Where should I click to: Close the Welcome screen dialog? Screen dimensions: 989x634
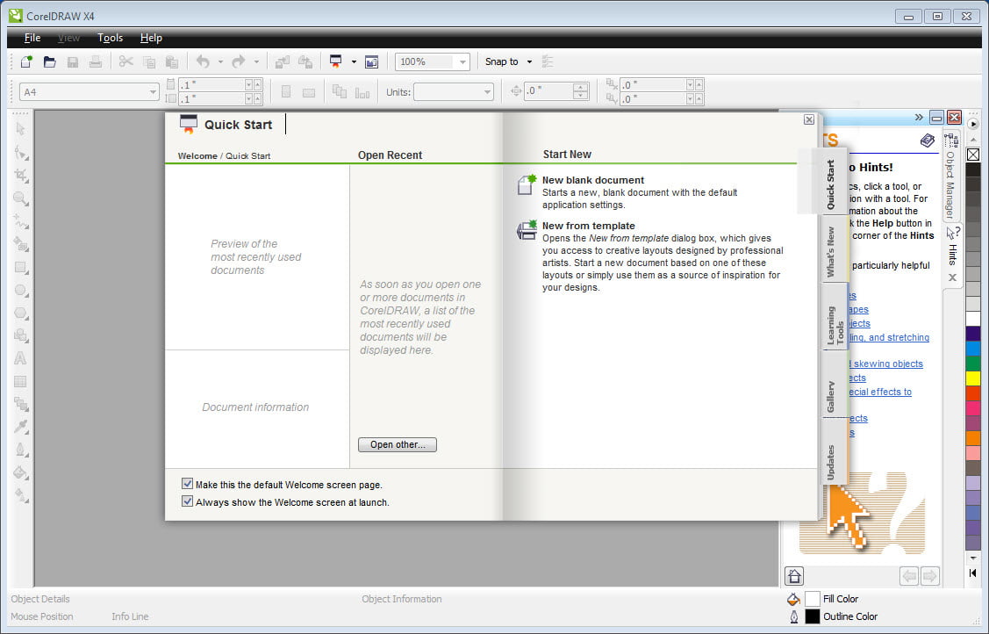pyautogui.click(x=808, y=119)
